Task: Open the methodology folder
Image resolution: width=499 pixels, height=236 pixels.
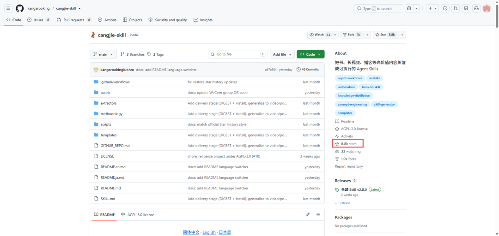Action: pos(111,114)
